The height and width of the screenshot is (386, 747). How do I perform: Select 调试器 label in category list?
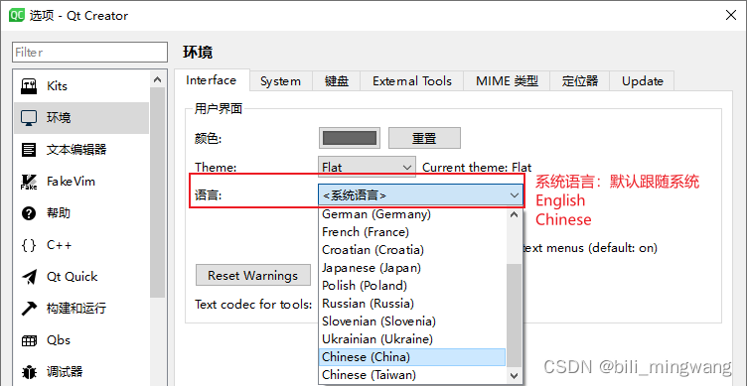(x=65, y=372)
